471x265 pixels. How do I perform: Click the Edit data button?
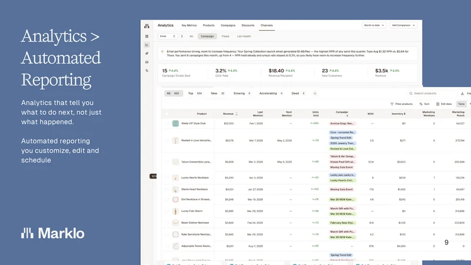(444, 104)
